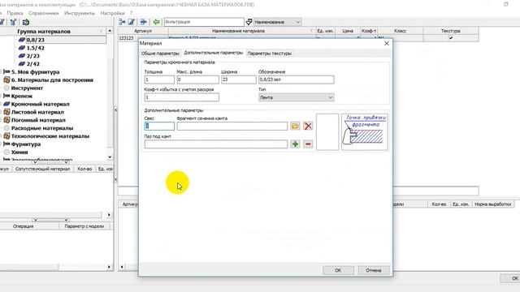Click the 'Свес' input field
The width and height of the screenshot is (520, 292).
[x=159, y=126]
